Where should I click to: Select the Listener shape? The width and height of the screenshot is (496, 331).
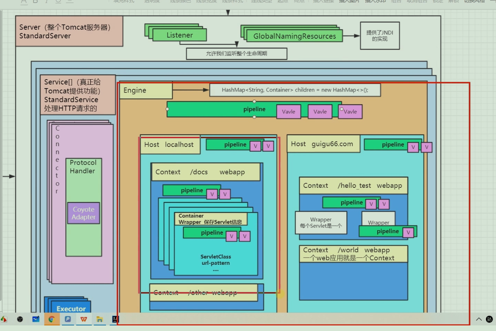tap(180, 35)
